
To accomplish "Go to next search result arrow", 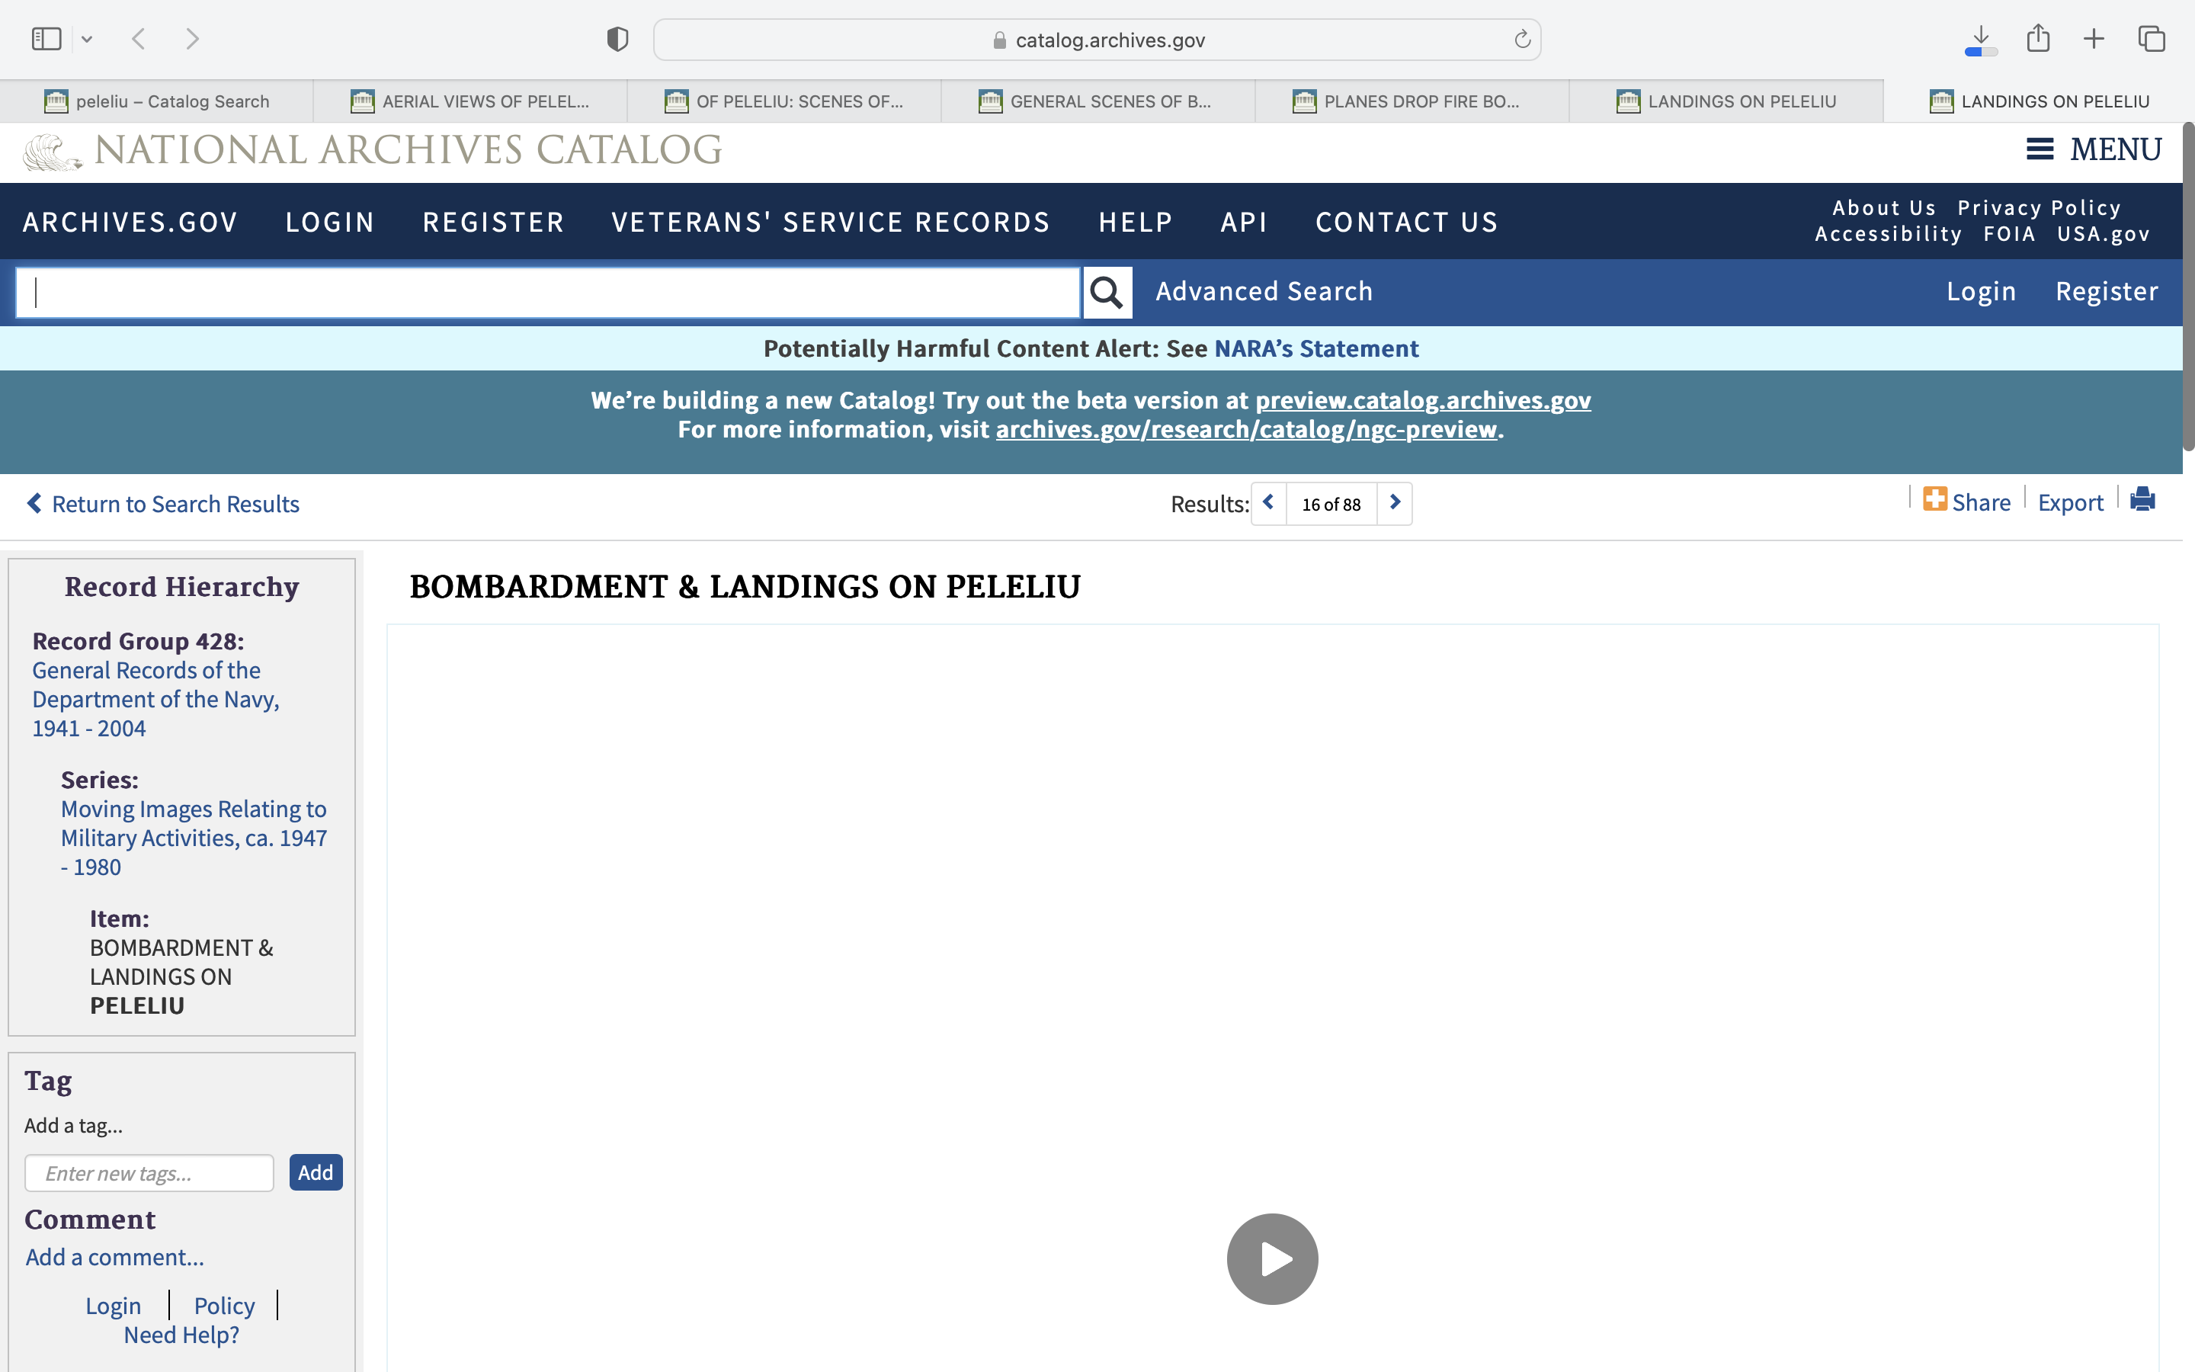I will (1395, 503).
